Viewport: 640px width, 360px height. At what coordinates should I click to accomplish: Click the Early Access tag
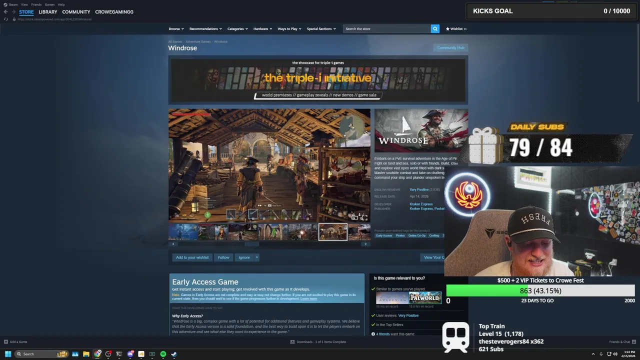(384, 235)
